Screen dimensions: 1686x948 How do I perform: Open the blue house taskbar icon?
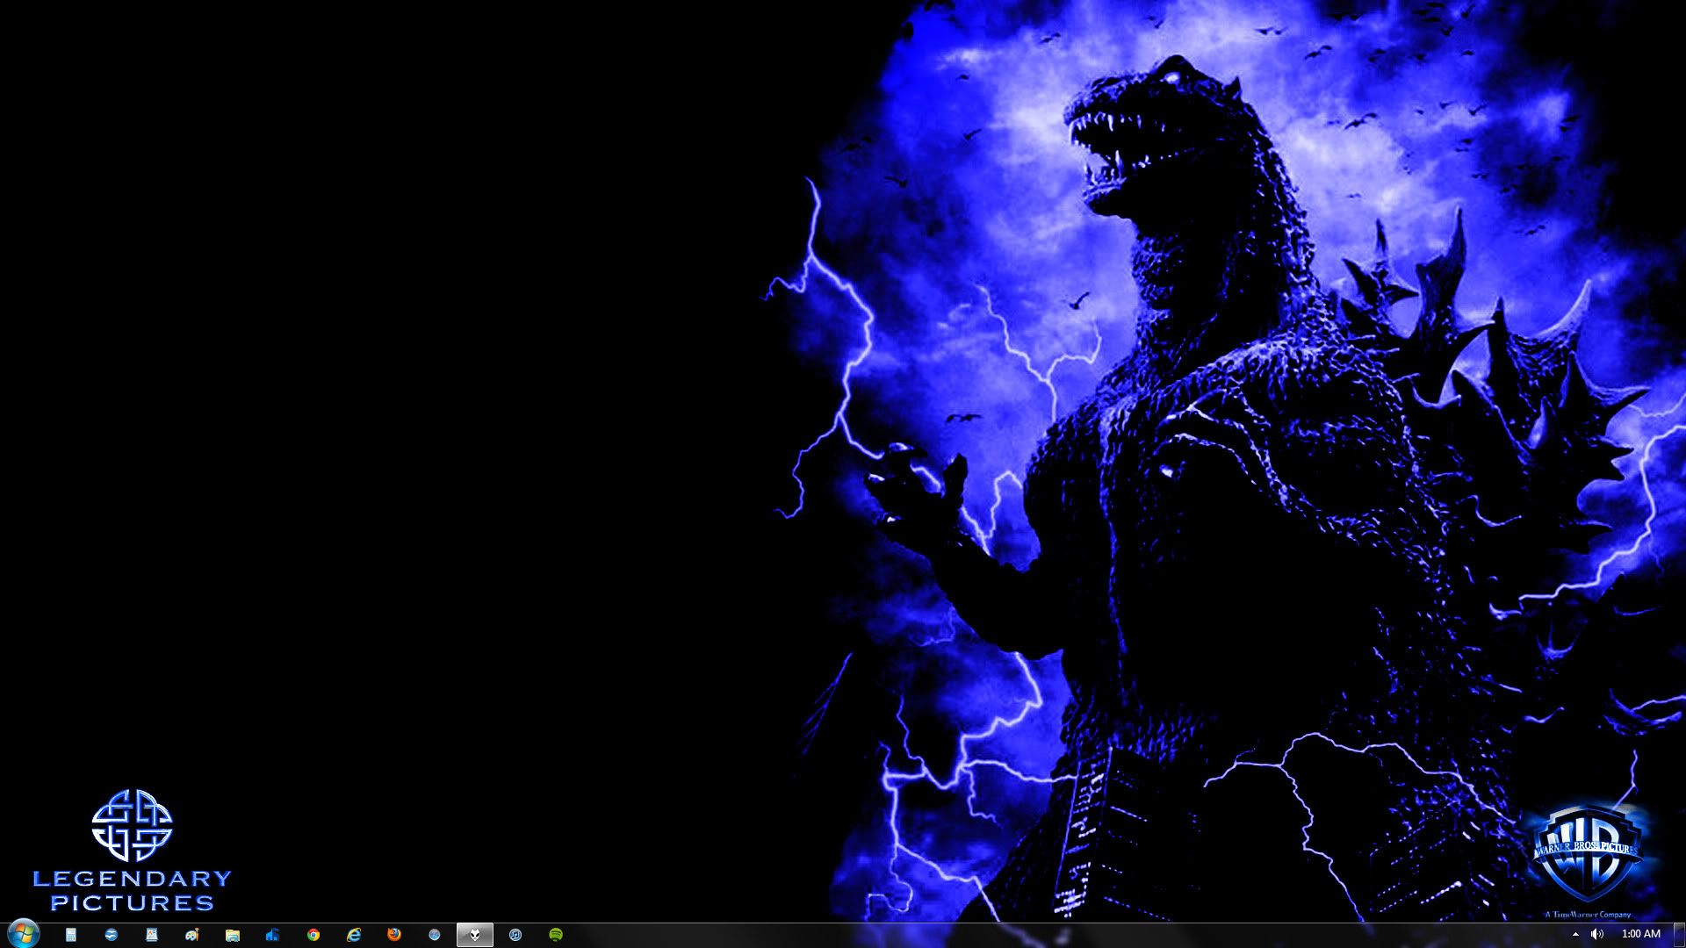click(x=273, y=935)
